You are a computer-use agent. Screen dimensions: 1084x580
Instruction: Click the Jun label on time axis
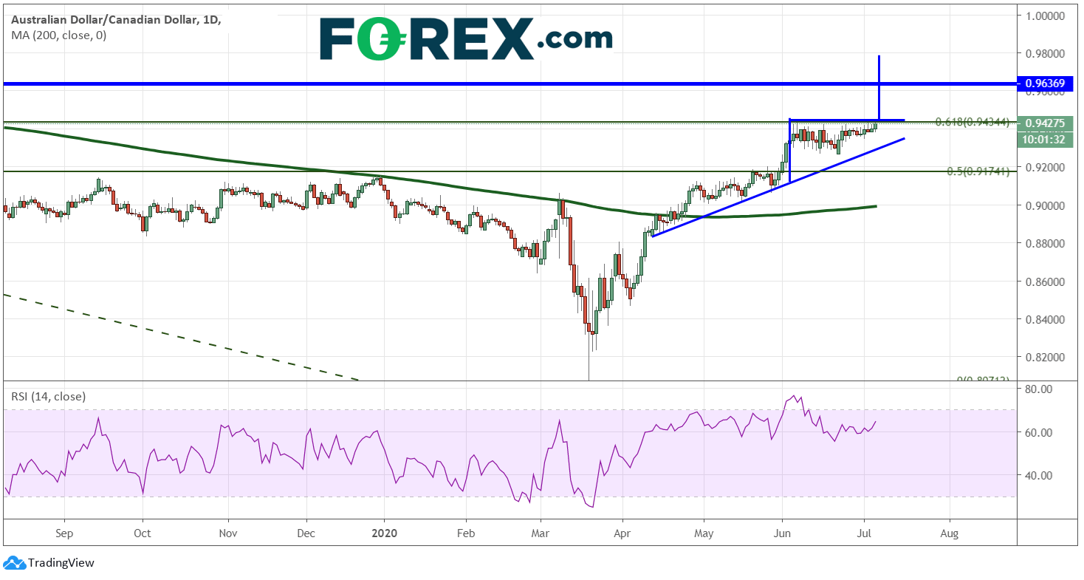point(782,533)
